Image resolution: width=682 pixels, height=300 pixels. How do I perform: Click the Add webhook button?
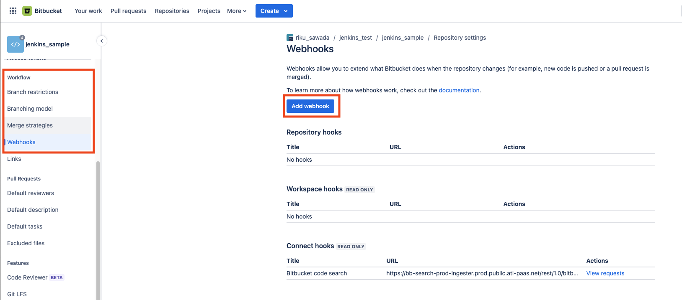tap(310, 106)
